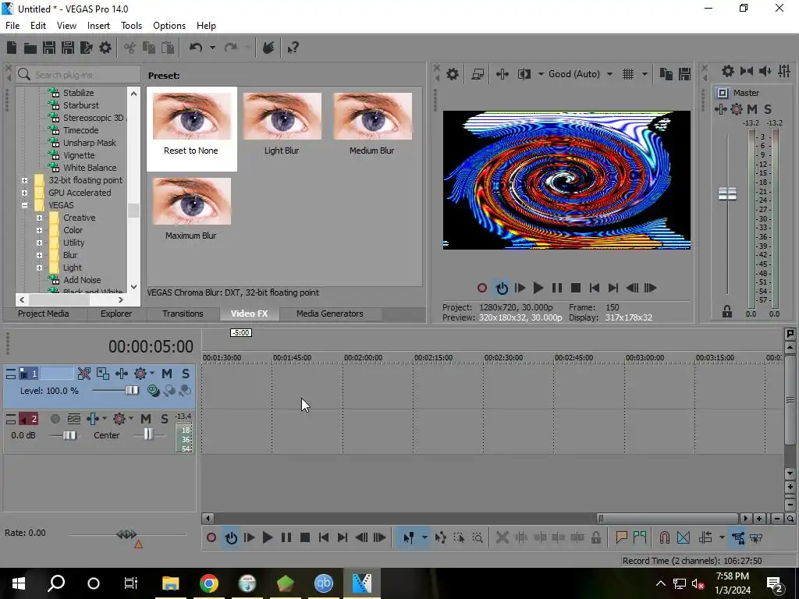Toggle Enable Snapping magnet icon
799x599 pixels.
(665, 537)
